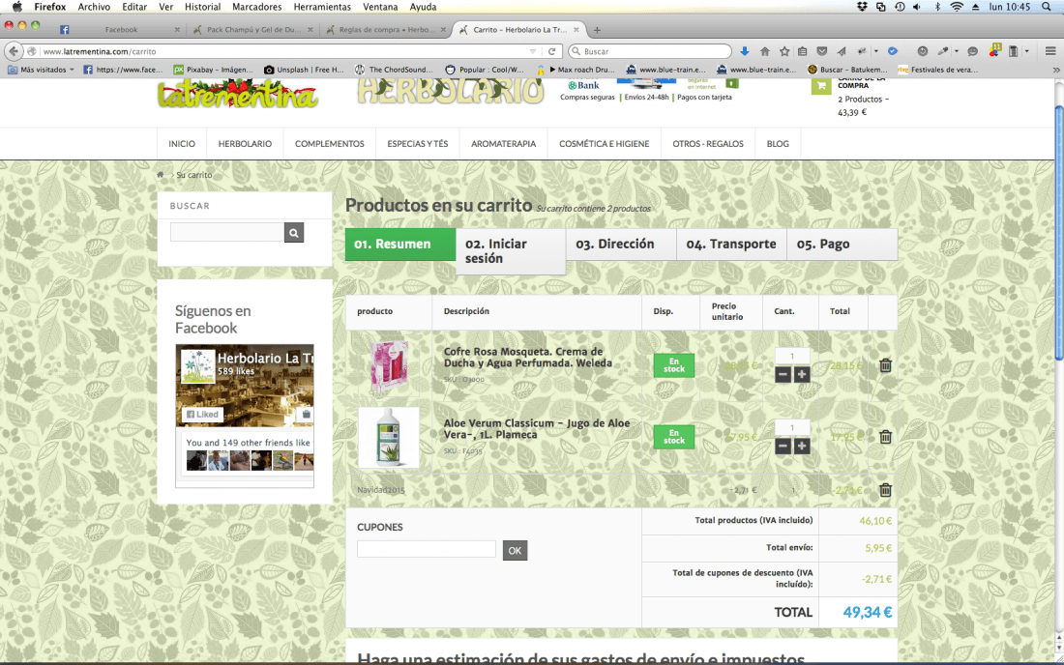
Task: Click the Firefox Buscar search box
Action: tap(650, 51)
